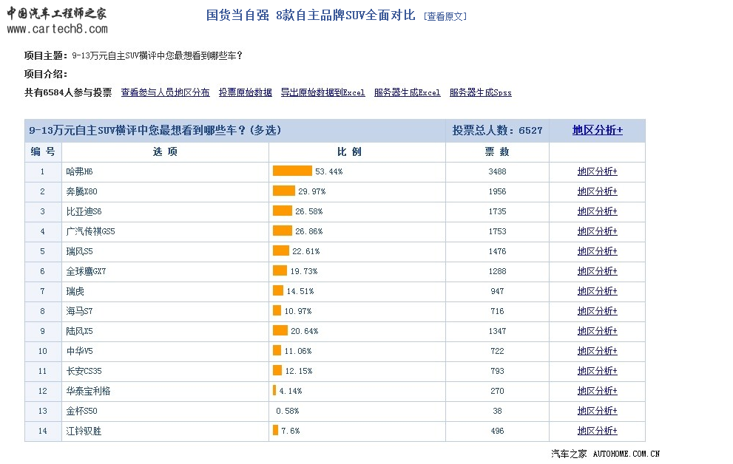This screenshot has width=733, height=464.
Task: Open 地区分析+ for 比亚迪S6 row
Action: coord(598,211)
